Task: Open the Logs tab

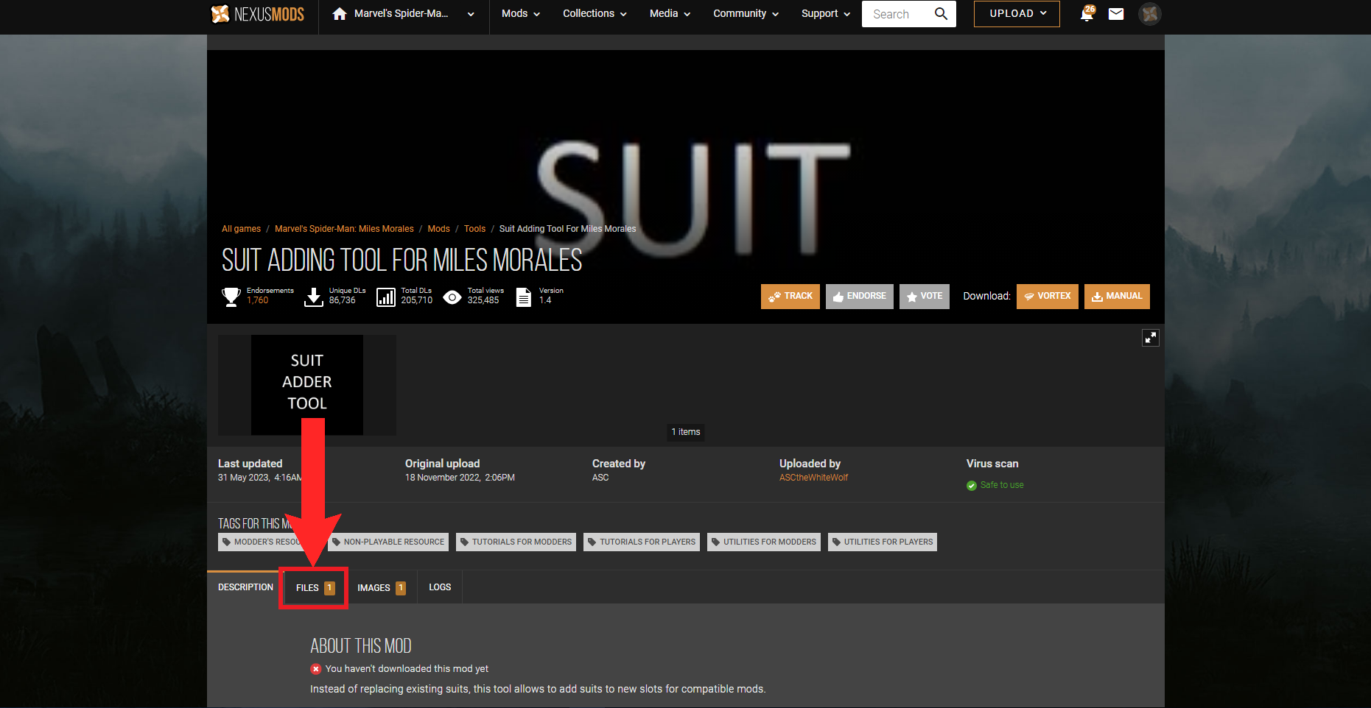Action: click(x=440, y=587)
